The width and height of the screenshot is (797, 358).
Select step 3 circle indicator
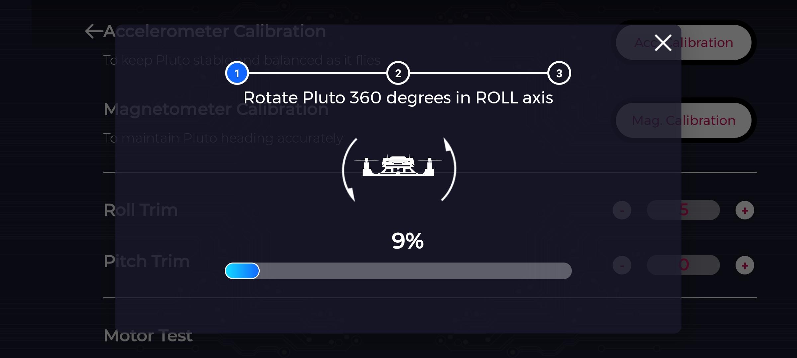559,73
